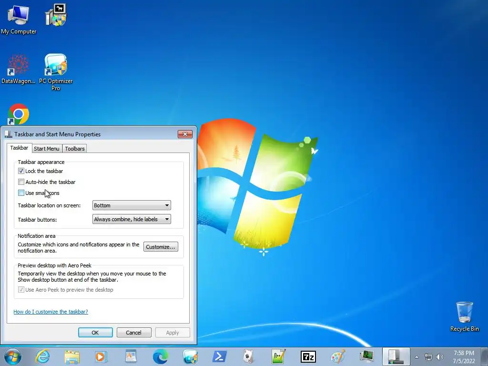Expand Taskbar location on screen dropdown
The image size is (488, 366).
tap(132, 205)
